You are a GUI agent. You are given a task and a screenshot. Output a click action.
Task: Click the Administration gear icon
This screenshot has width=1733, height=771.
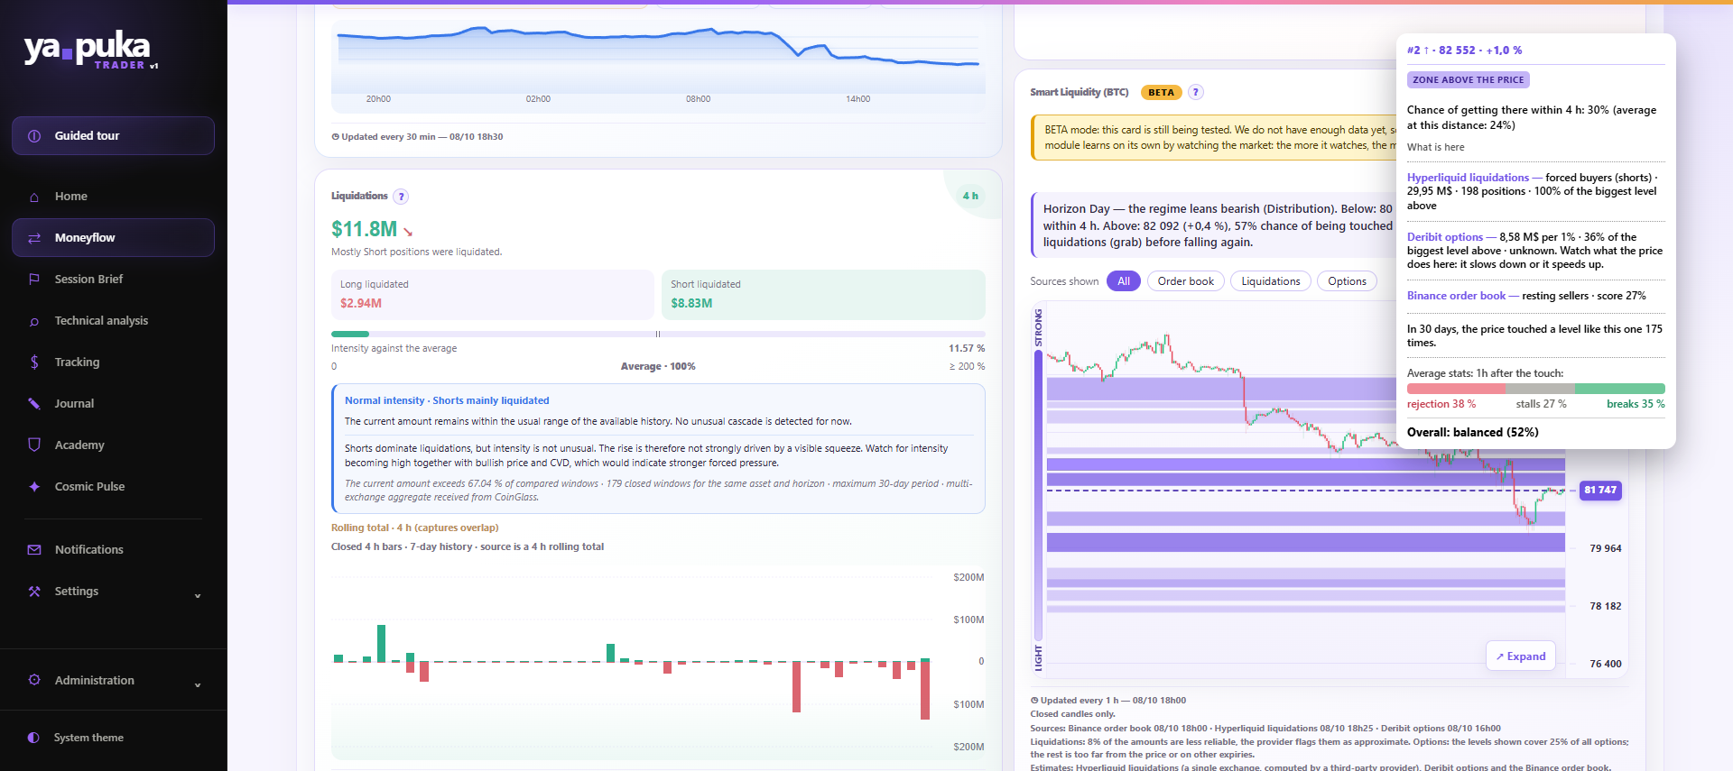[x=34, y=681]
